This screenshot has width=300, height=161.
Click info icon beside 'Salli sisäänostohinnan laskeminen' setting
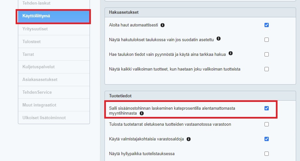click(x=142, y=113)
